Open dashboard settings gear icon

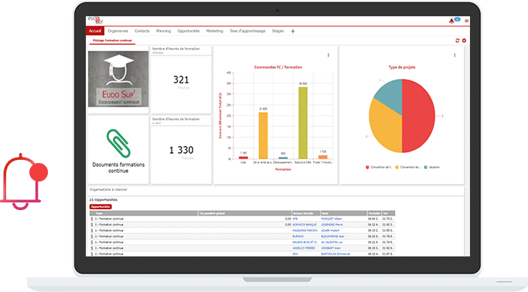pos(464,40)
